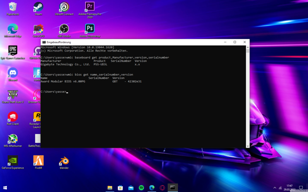Open the Mail app in taskbar
308x192 pixels.
click(x=131, y=188)
